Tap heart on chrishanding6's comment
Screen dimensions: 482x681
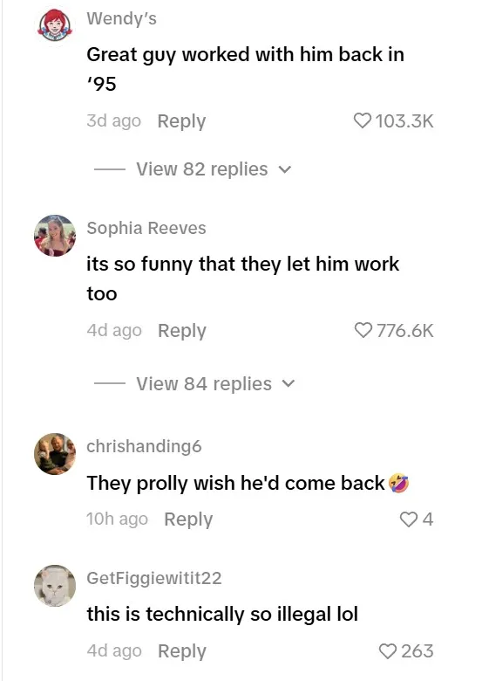point(408,519)
